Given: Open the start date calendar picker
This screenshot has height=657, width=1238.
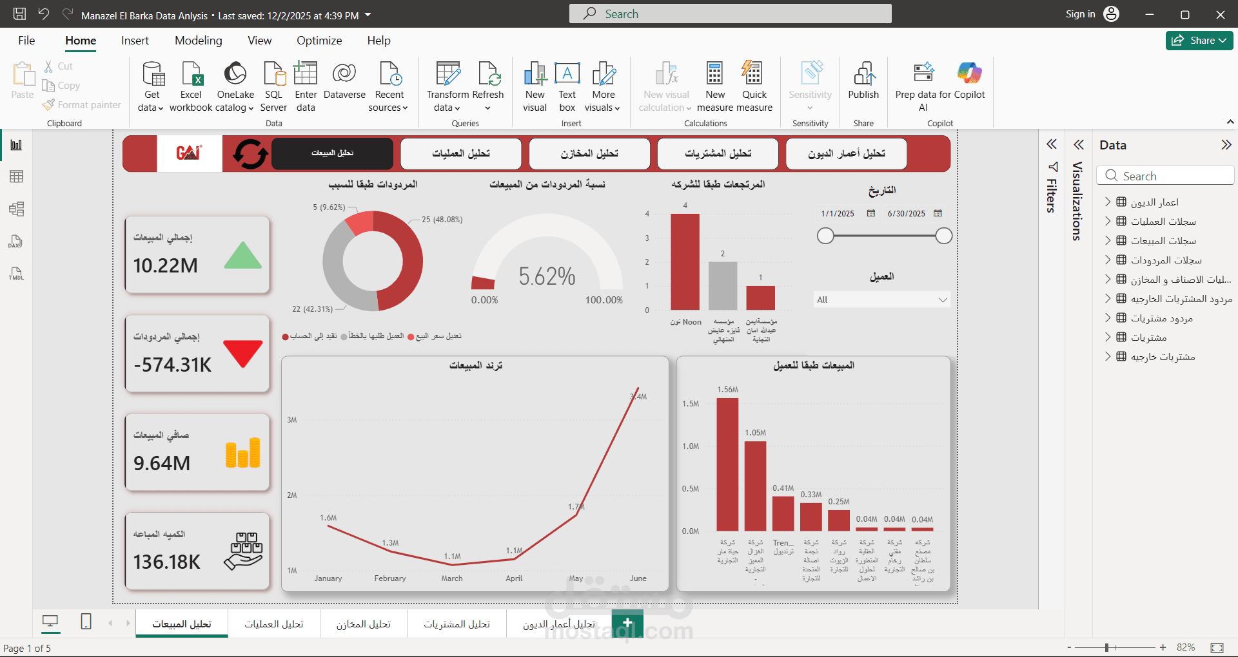Looking at the screenshot, I should pyautogui.click(x=871, y=213).
